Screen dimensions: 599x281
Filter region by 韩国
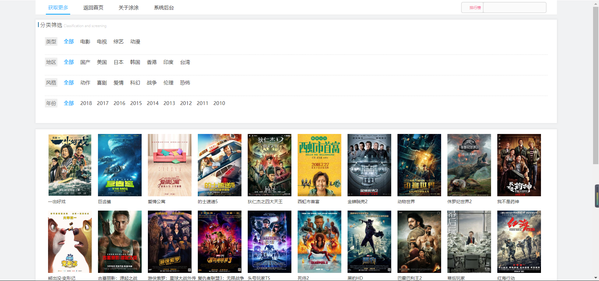(x=135, y=62)
